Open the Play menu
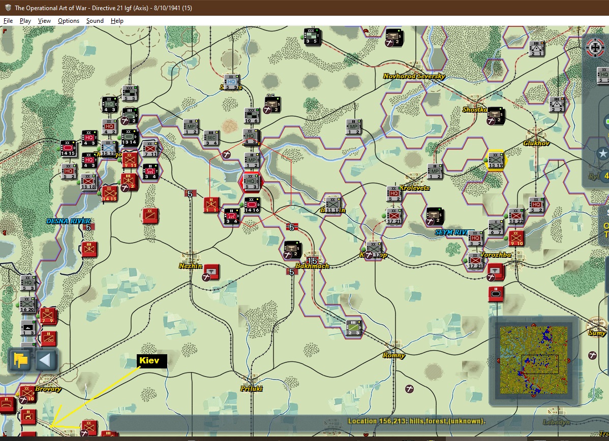This screenshot has height=441, width=609. pos(25,21)
